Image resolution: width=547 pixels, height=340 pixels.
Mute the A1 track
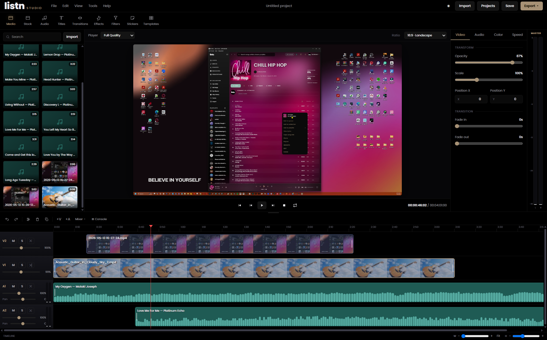(x=14, y=286)
